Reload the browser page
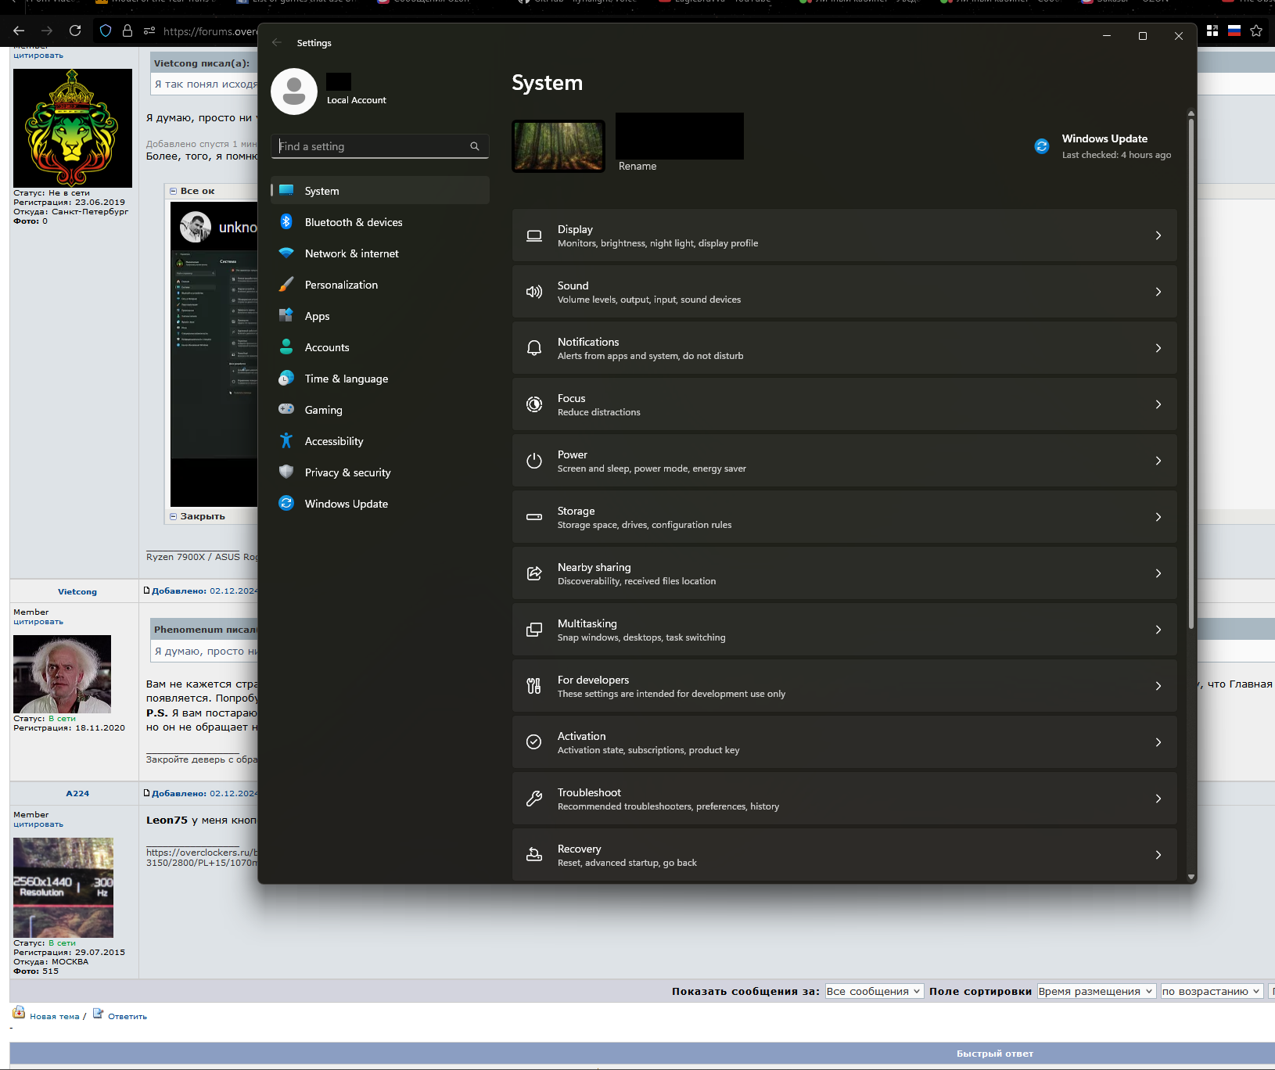Image resolution: width=1275 pixels, height=1070 pixels. point(75,31)
